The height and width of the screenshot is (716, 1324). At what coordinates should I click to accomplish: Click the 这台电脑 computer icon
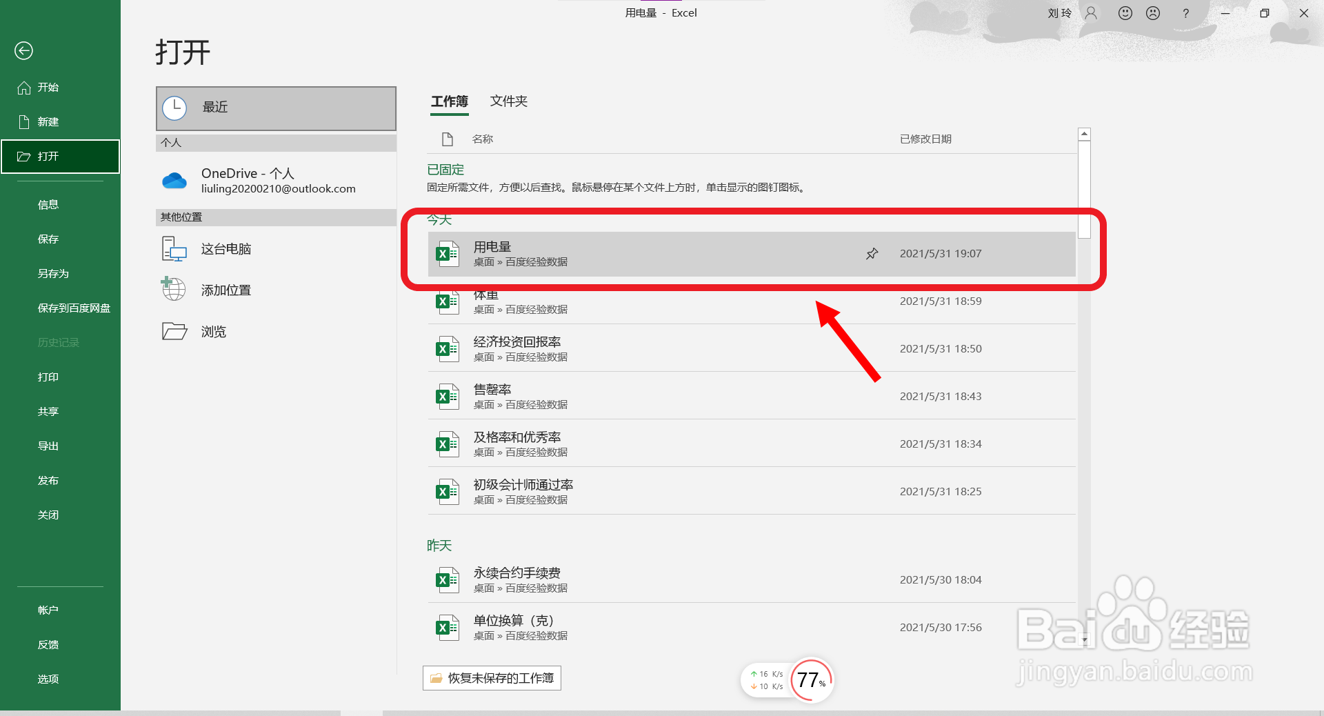174,249
